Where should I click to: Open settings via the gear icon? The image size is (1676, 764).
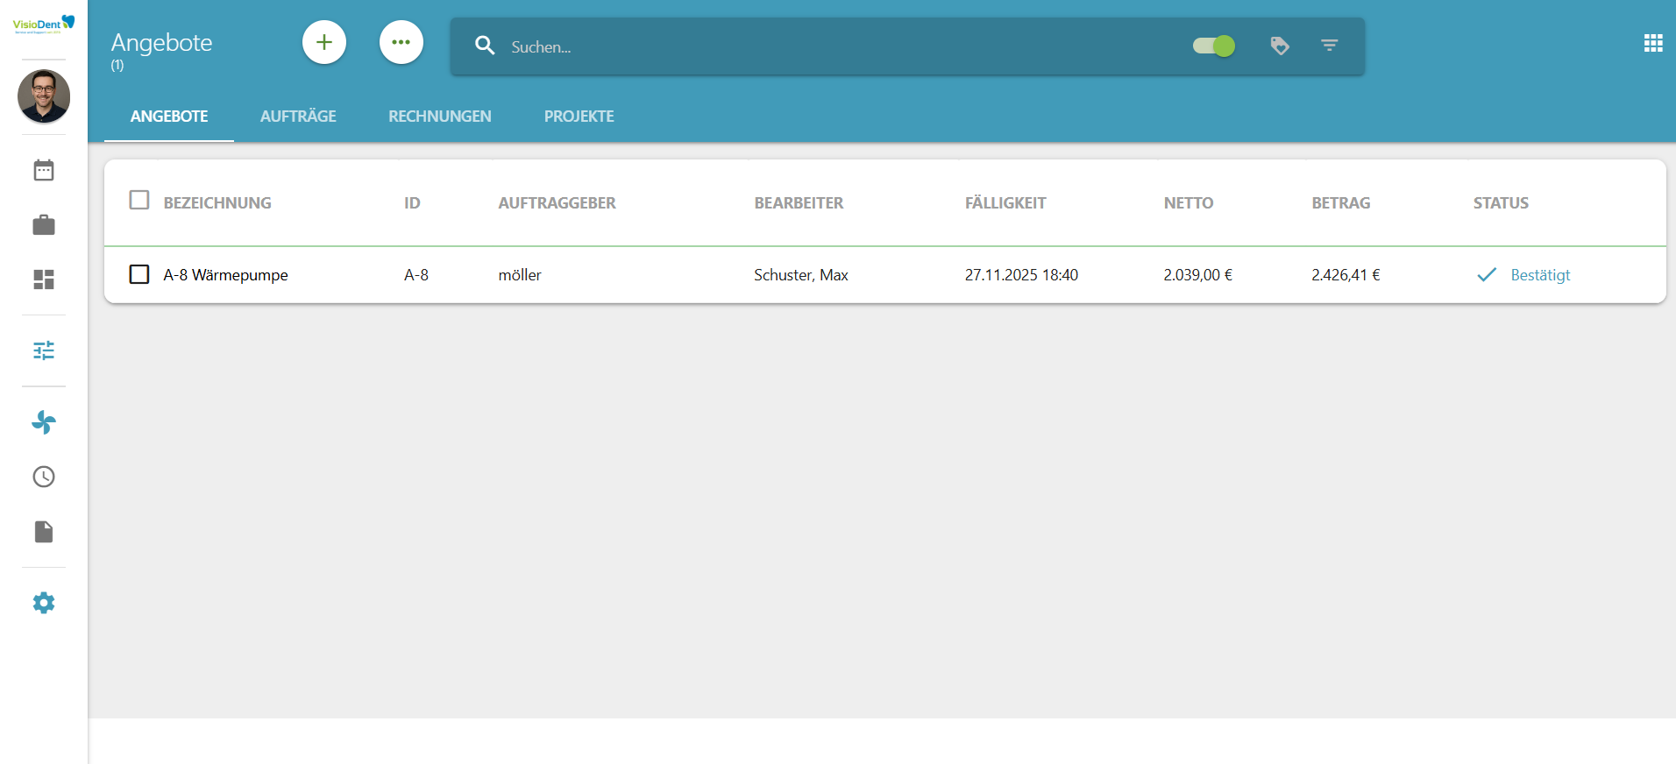pos(44,603)
